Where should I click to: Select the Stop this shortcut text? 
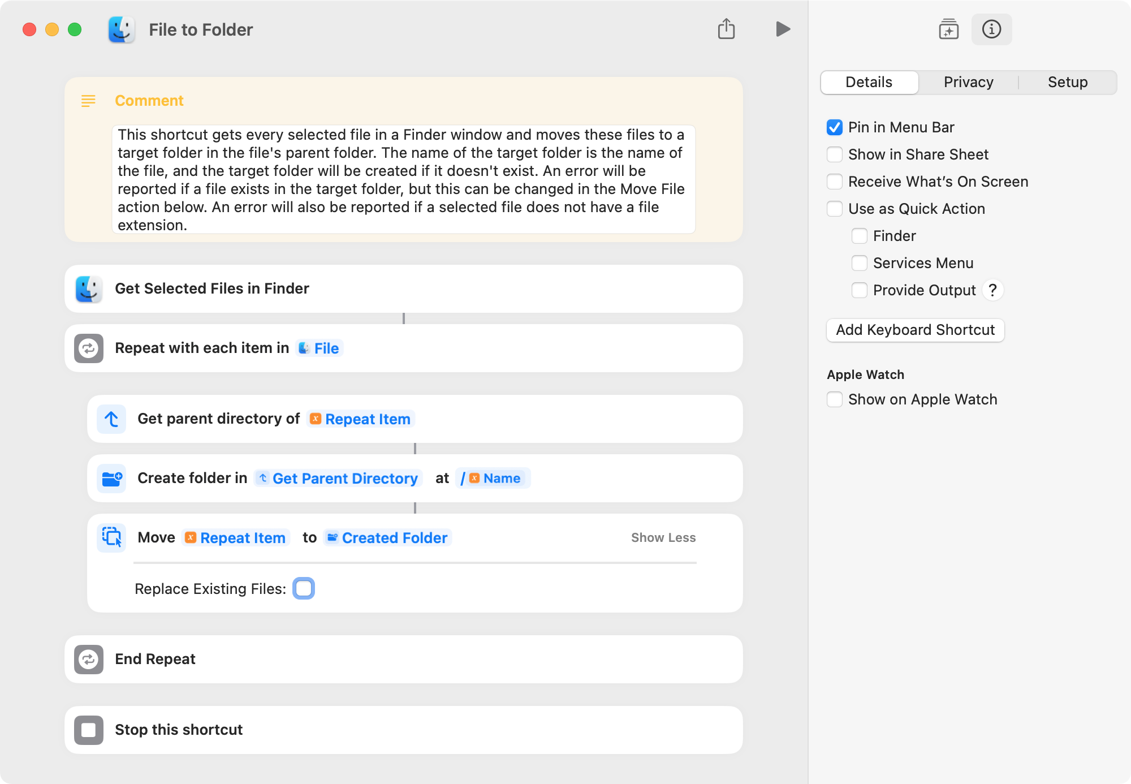(179, 730)
